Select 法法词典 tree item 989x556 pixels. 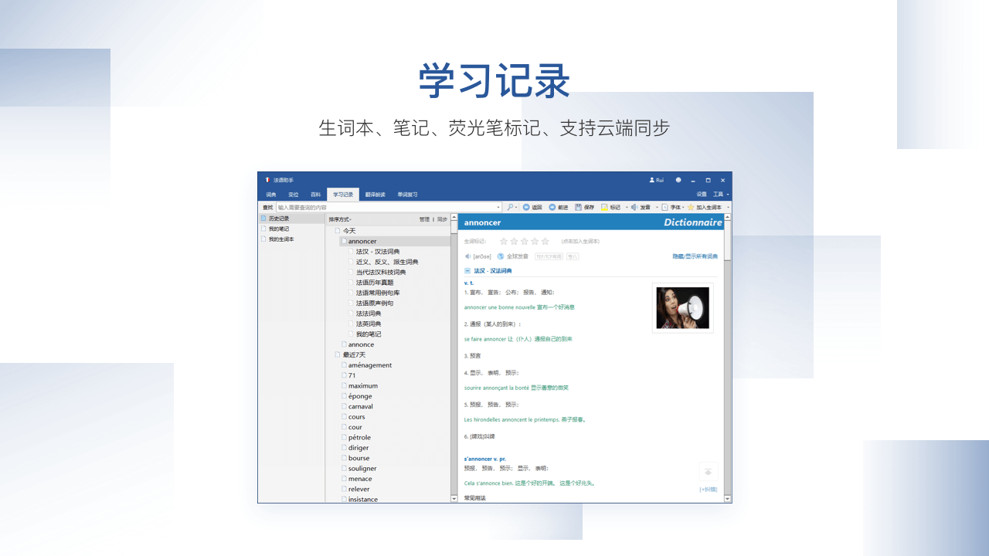coord(369,314)
